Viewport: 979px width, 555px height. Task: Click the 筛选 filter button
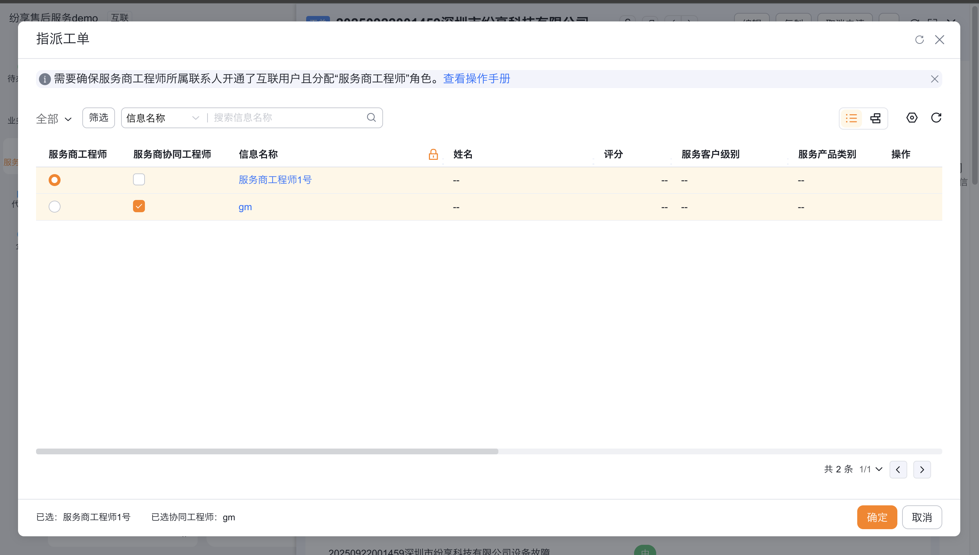click(98, 118)
